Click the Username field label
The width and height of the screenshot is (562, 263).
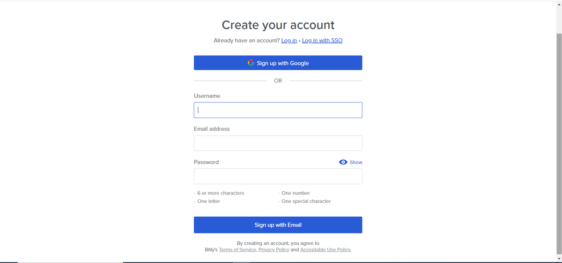[x=207, y=96]
